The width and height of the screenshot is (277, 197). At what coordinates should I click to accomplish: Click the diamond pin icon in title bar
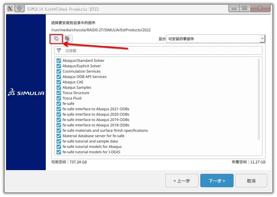(20, 8)
